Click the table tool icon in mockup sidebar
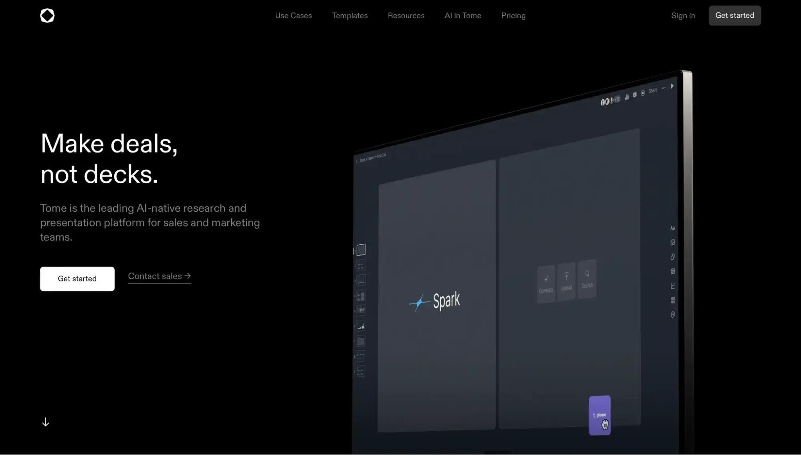 pos(672,271)
